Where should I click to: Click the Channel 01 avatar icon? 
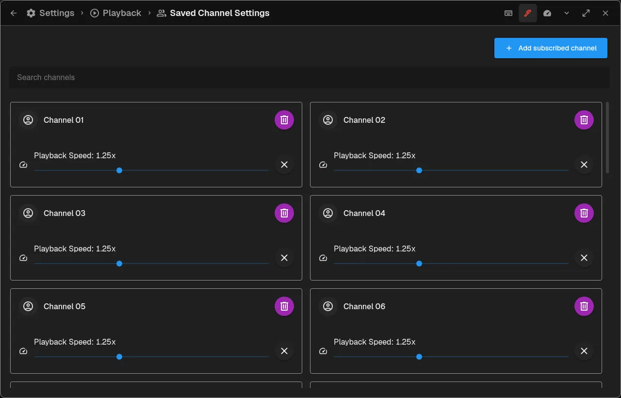click(x=28, y=120)
